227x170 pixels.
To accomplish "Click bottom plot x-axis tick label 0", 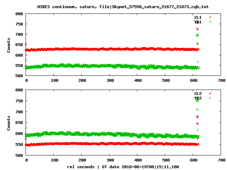I will pyautogui.click(x=27, y=160).
